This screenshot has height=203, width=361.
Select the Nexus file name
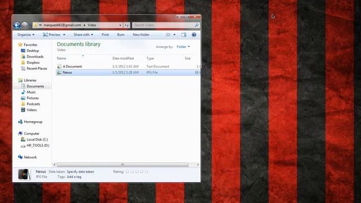point(67,73)
